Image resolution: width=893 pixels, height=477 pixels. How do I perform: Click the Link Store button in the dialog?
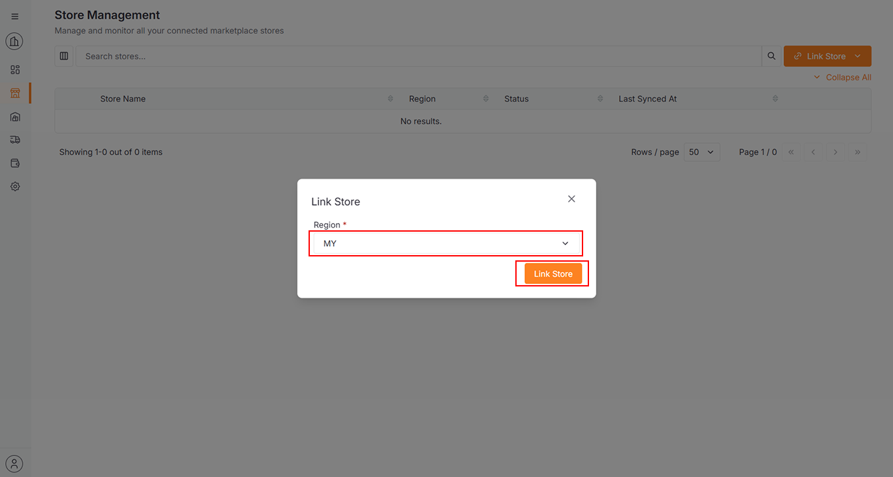pos(552,273)
